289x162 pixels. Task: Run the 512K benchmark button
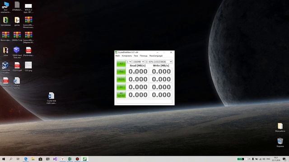tap(121, 79)
